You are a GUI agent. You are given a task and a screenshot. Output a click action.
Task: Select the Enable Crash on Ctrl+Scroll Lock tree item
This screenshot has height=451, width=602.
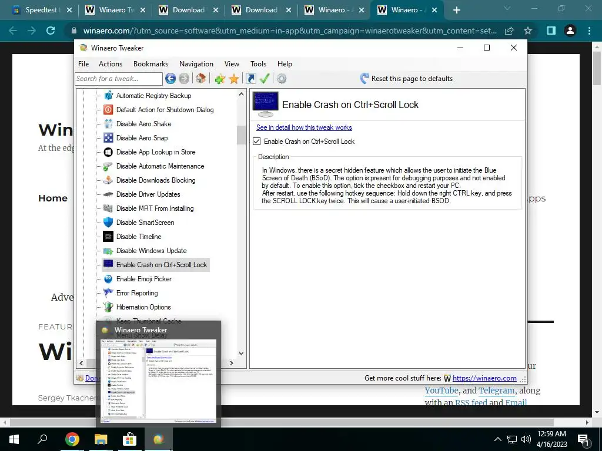coord(162,265)
